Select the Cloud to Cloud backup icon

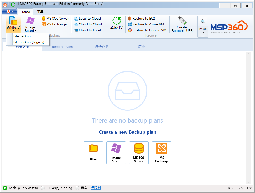pos(88,24)
